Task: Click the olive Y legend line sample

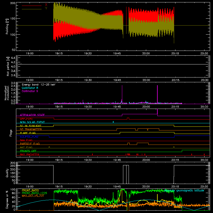Action: coord(32,9)
